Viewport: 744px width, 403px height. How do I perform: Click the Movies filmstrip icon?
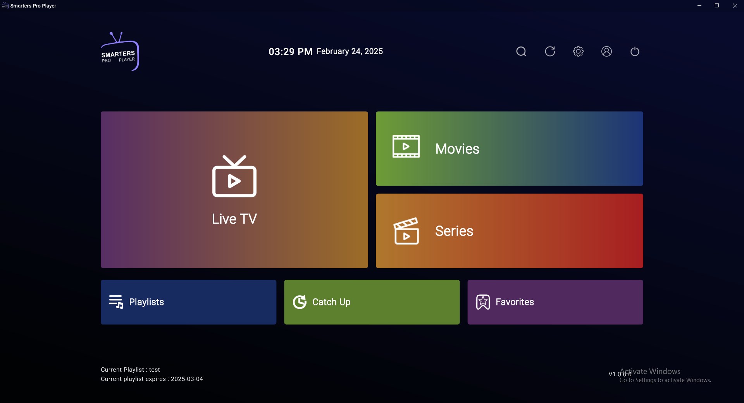point(406,146)
